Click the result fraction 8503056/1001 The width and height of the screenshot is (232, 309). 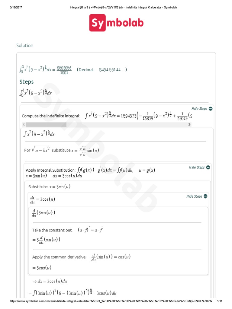coord(64,70)
